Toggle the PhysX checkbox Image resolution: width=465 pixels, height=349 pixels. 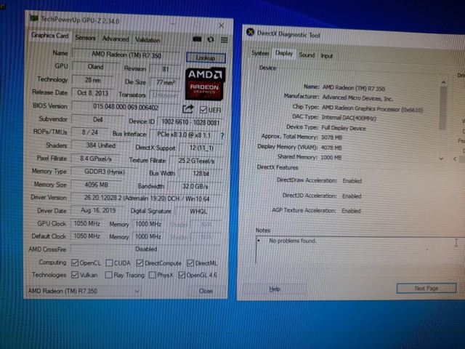coord(152,275)
